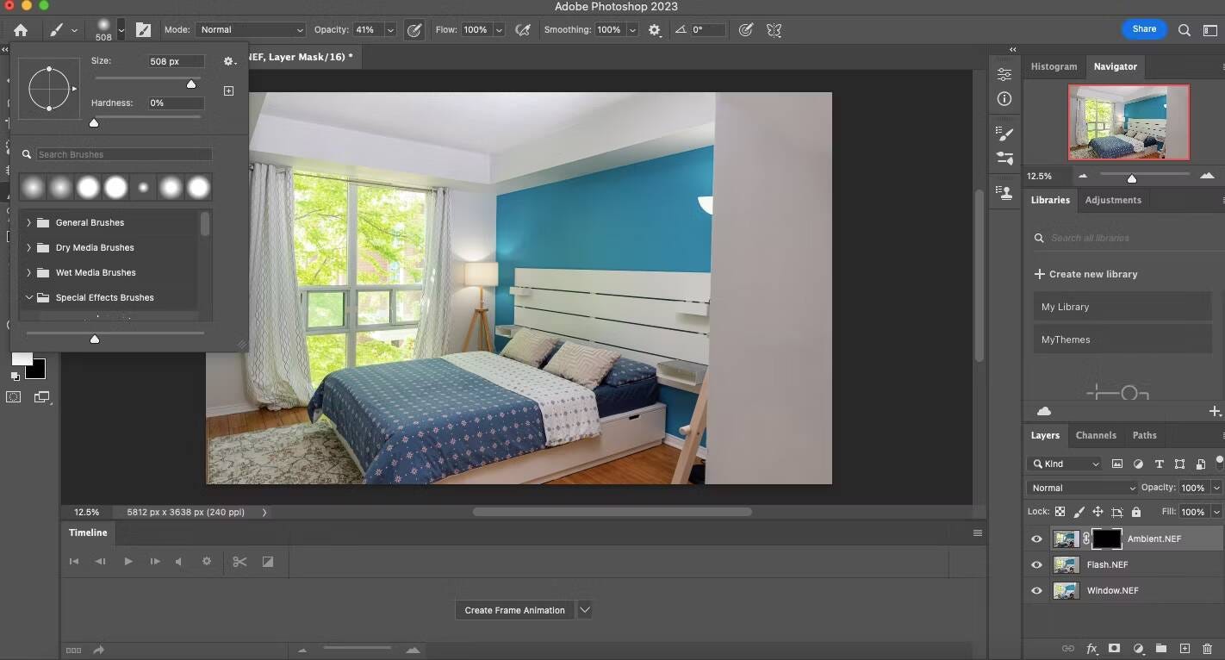Screen dimensions: 1225x660
Task: Open smoothing options gear icon
Action: coord(655,29)
